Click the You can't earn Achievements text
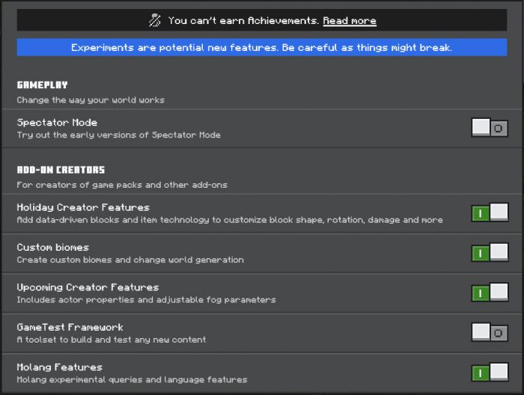 pos(243,21)
